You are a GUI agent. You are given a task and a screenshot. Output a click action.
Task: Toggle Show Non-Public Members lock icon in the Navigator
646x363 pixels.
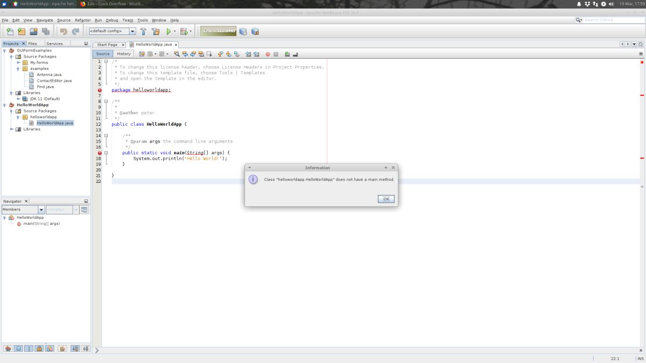(39, 348)
